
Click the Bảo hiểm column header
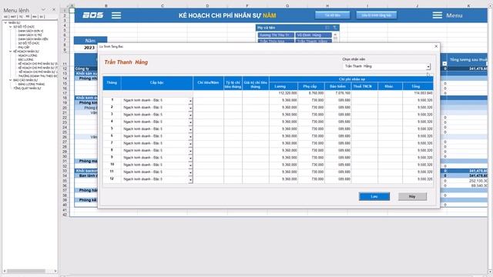[x=337, y=86]
